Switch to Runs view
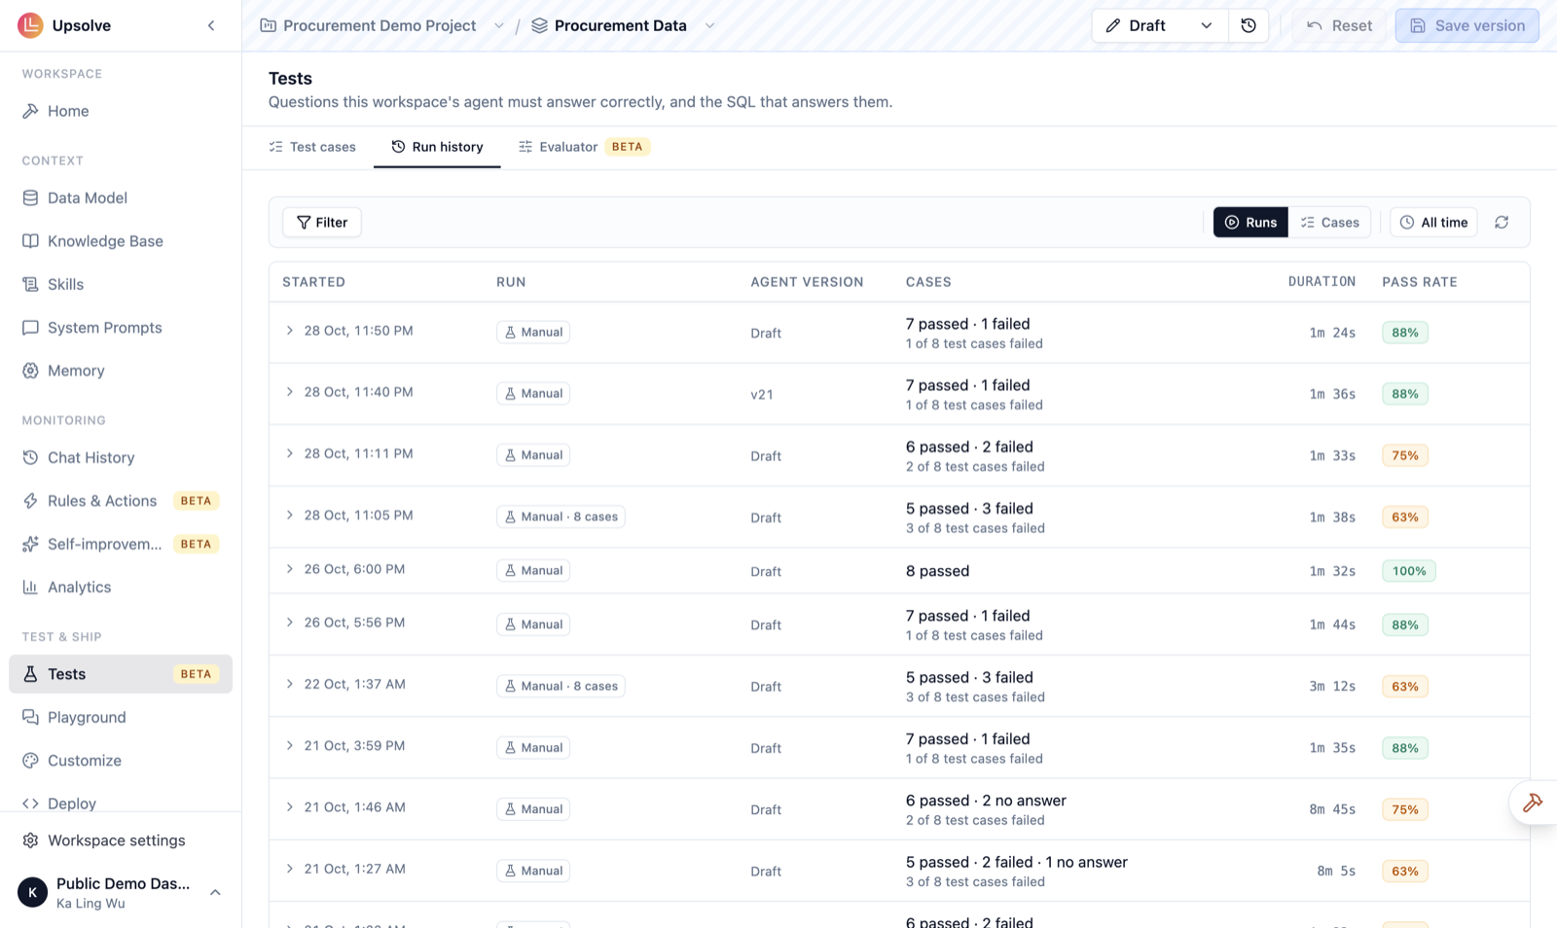The image size is (1557, 928). click(1250, 222)
